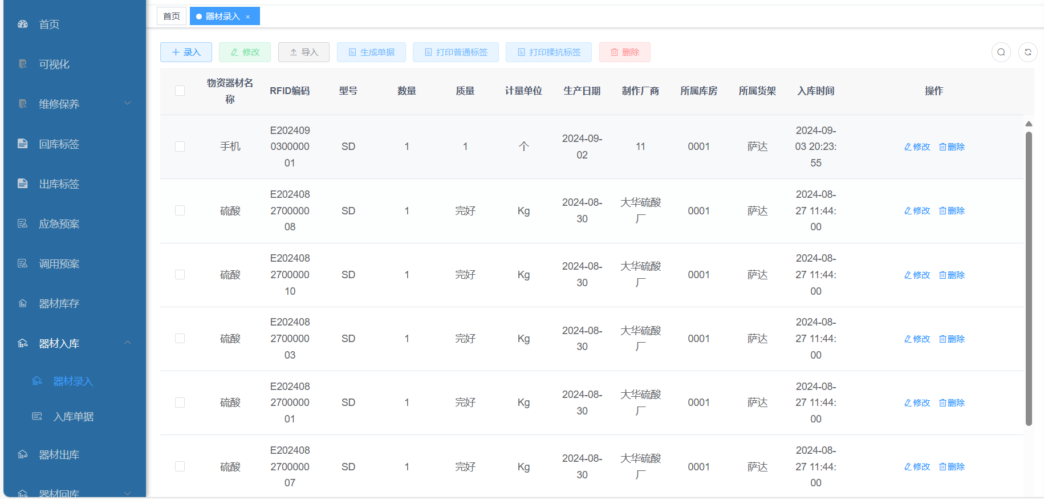
Task: Click 删除 link in the 手机 row
Action: coord(952,147)
